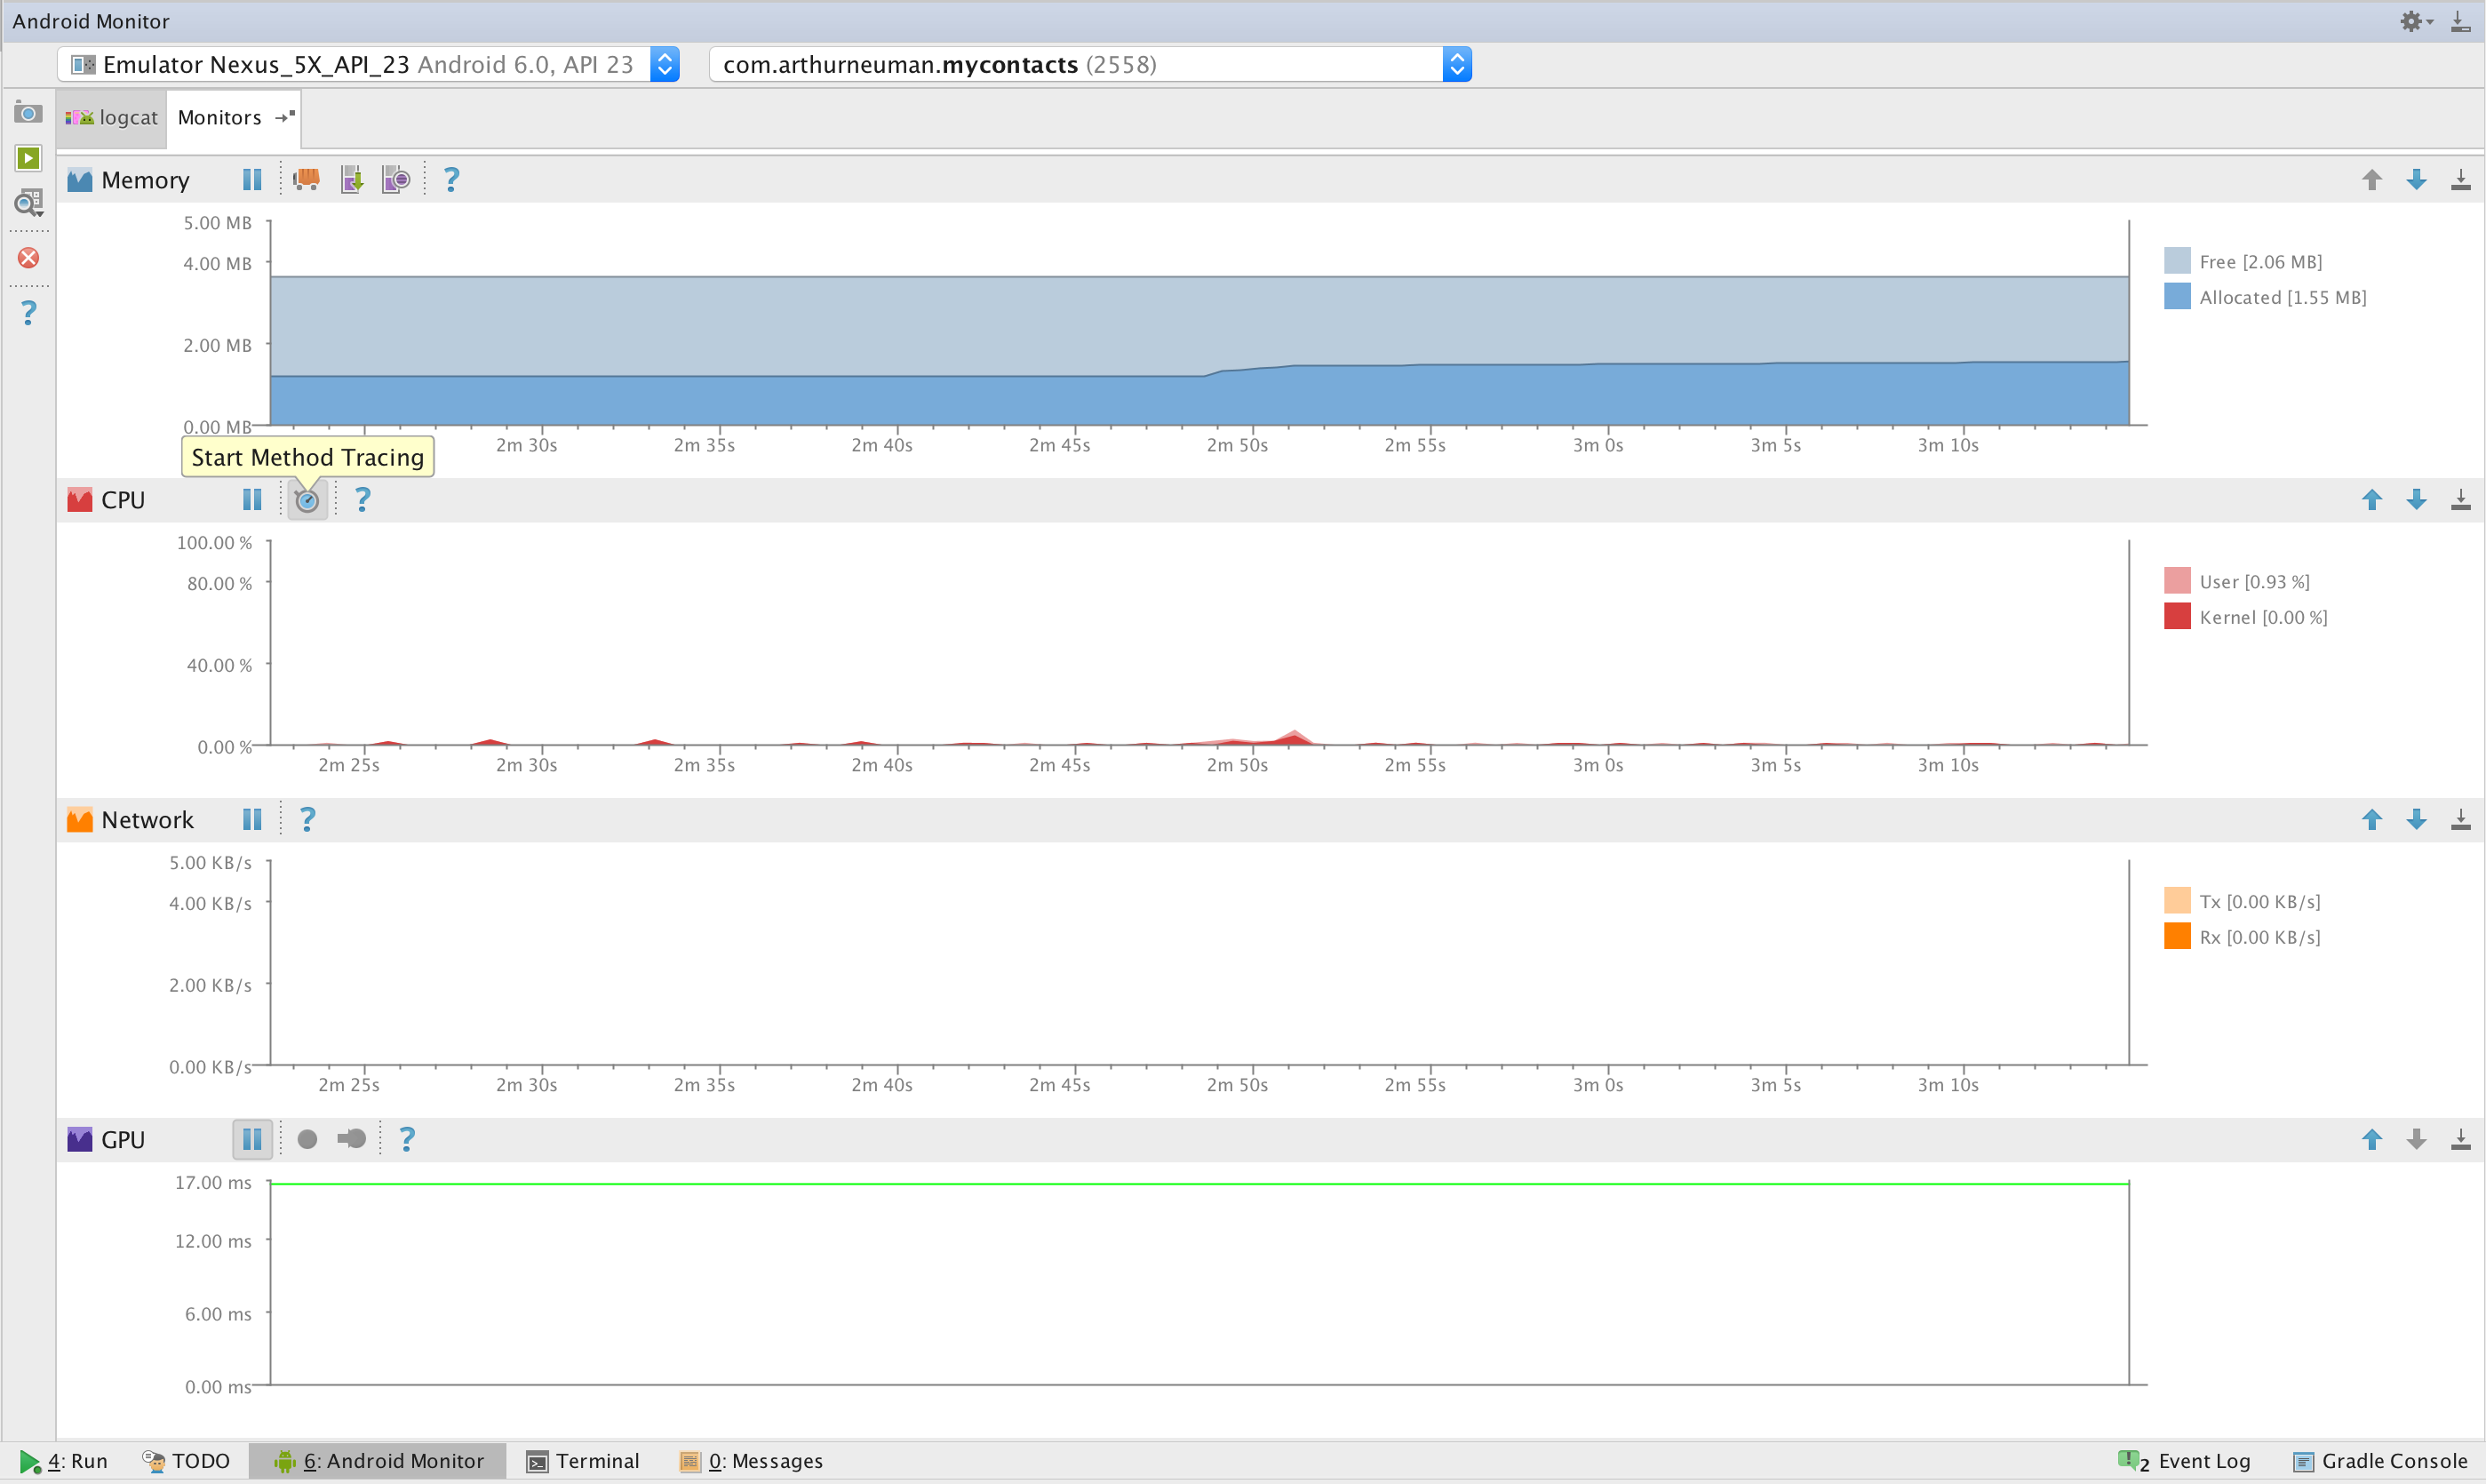Move GPU monitor up
Image resolution: width=2486 pixels, height=1484 pixels.
2372,1140
